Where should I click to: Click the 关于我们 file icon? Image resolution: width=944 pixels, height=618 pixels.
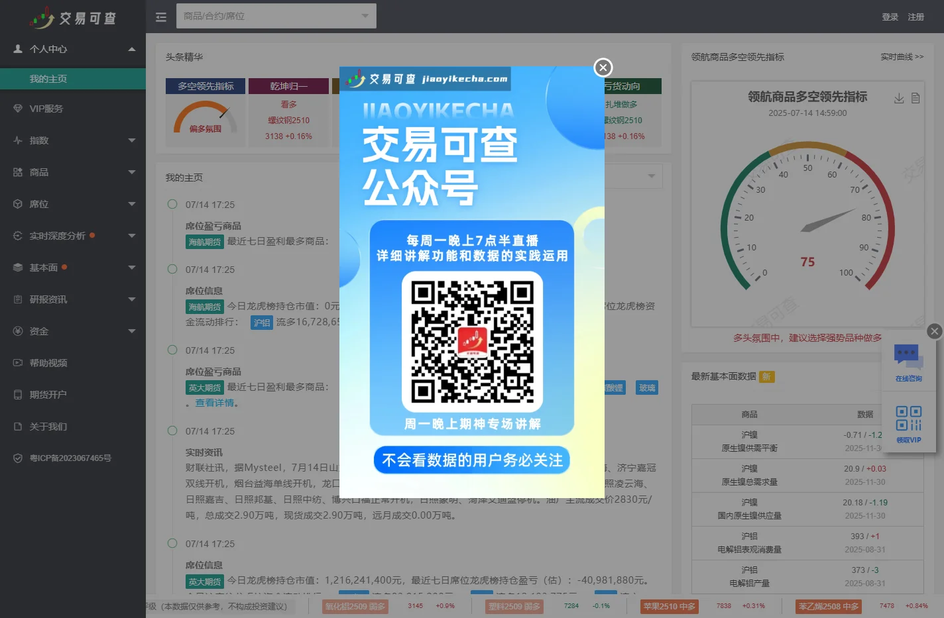18,427
